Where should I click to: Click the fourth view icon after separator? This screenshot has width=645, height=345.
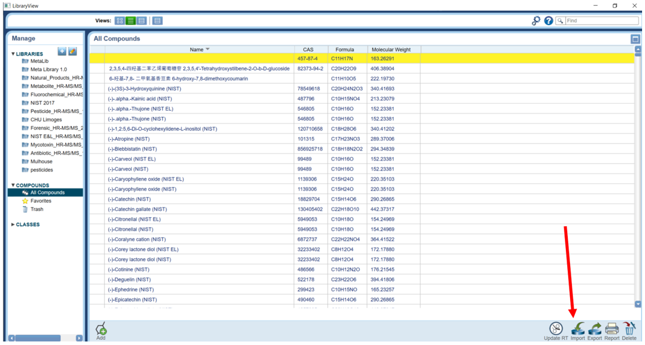tap(157, 21)
